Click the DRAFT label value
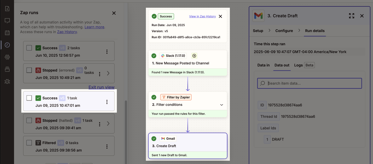This screenshot has width=373, height=164. click(x=278, y=139)
